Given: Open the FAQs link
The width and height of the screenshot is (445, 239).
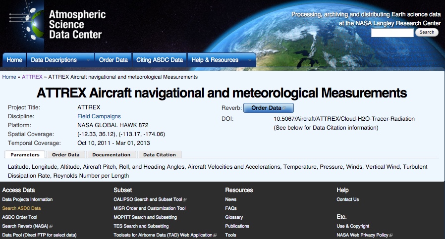Looking at the screenshot, I should click(231, 208).
